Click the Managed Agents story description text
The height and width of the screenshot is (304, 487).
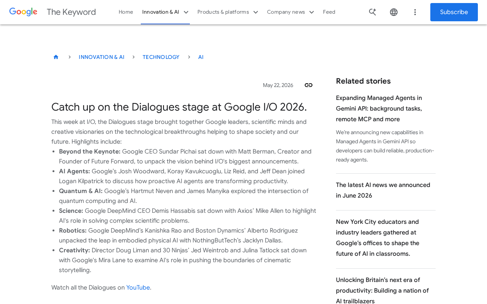tap(385, 146)
